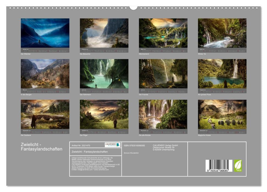Click the info@calvendo.com email address
Screen dimensions: 267x192
83,170
